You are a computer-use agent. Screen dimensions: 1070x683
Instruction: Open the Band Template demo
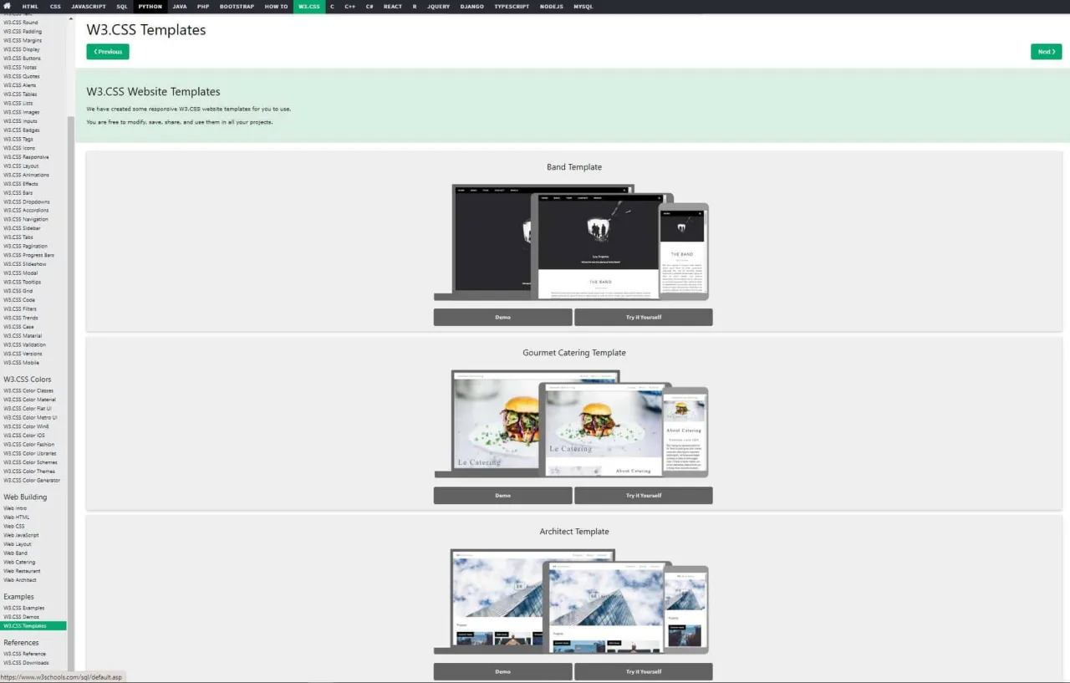(x=502, y=317)
